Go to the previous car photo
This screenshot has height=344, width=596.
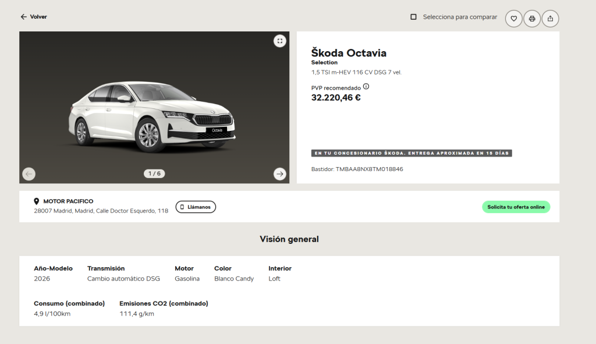(x=29, y=174)
